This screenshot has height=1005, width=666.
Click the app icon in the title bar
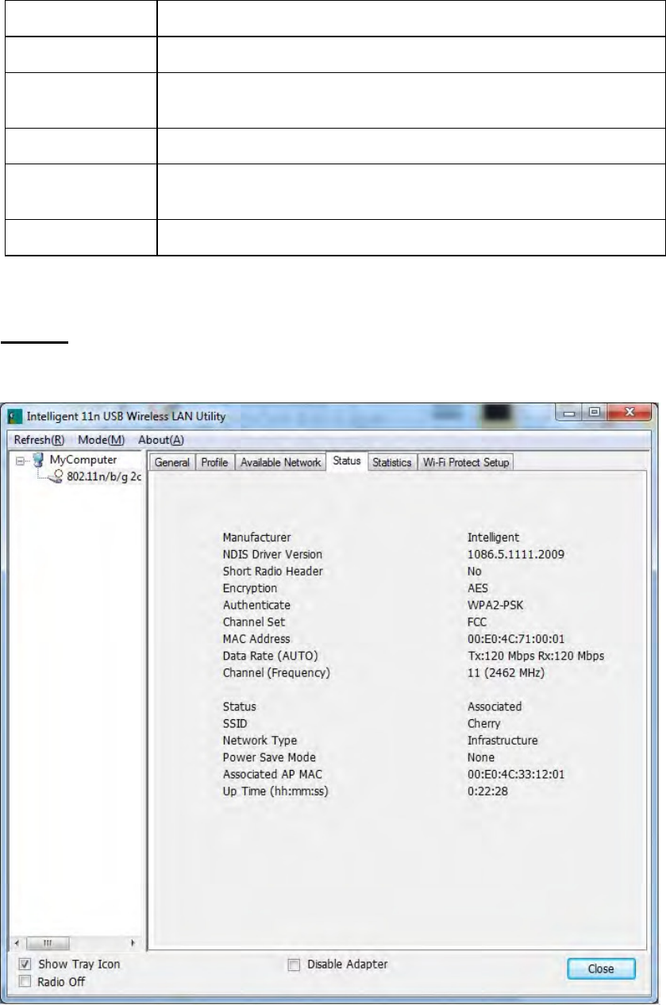(15, 417)
